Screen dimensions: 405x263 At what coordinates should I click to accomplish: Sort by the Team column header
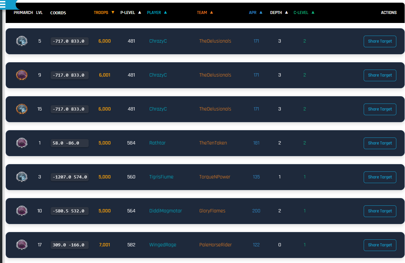tap(205, 13)
